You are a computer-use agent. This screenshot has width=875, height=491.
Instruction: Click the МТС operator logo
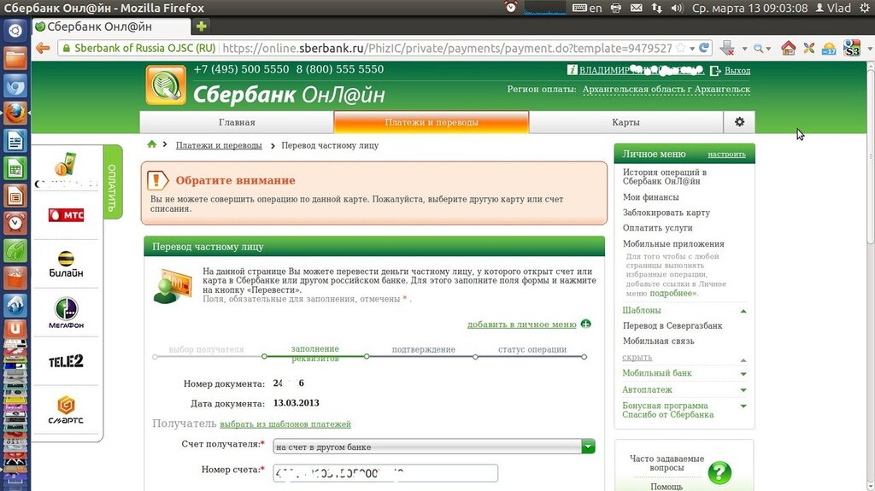click(66, 215)
